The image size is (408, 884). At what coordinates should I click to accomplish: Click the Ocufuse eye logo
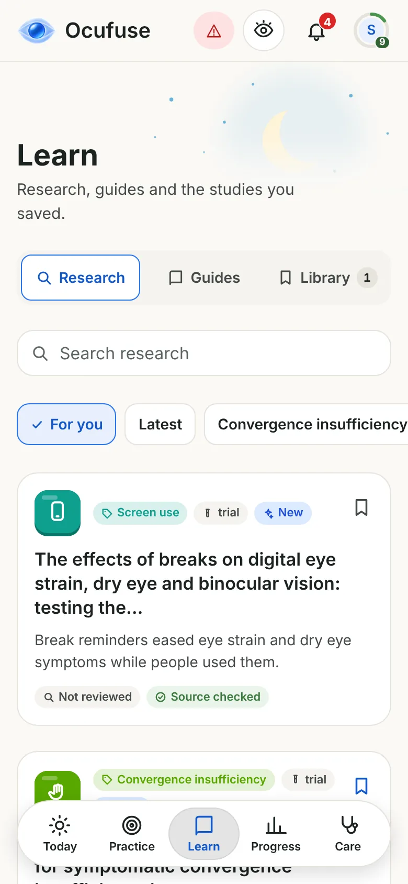(36, 30)
